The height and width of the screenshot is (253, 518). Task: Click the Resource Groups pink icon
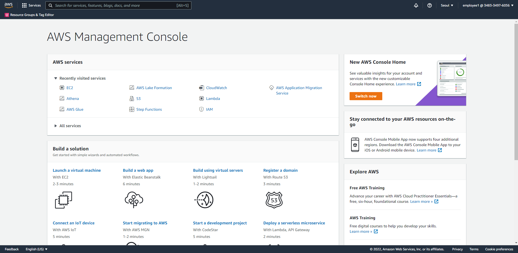7,15
